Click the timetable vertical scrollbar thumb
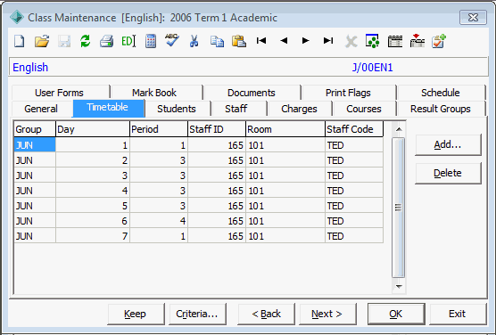 (x=399, y=208)
